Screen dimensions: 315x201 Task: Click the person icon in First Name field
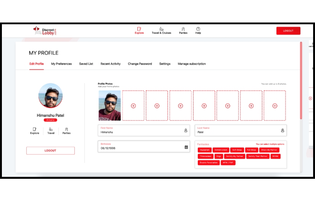click(x=186, y=131)
